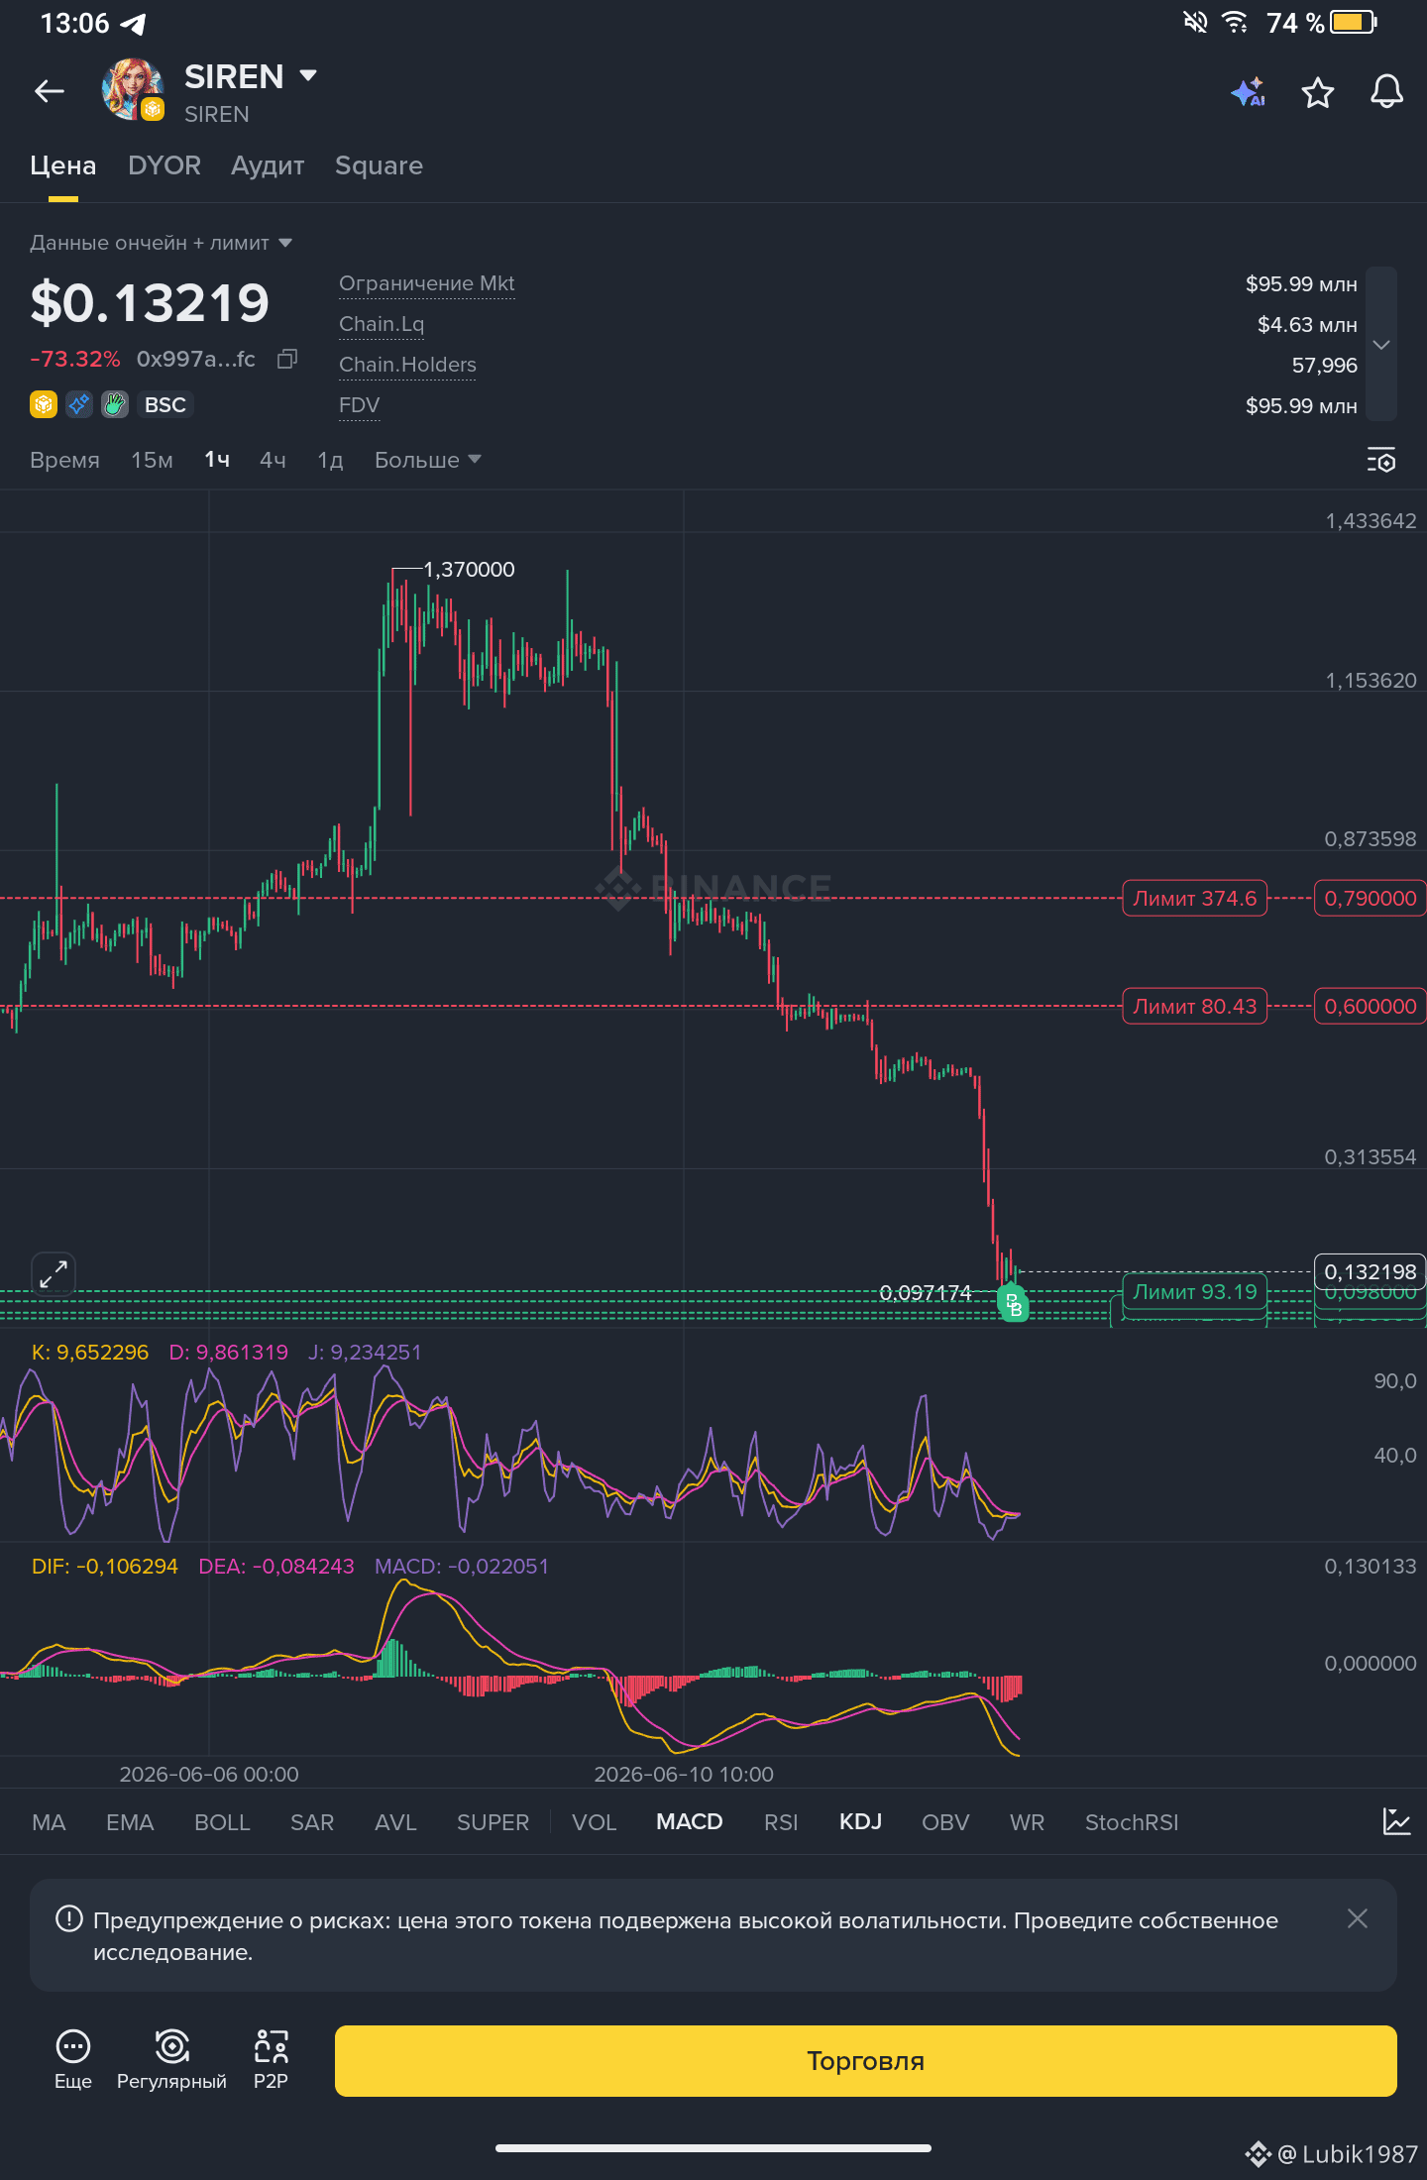Toggle the EMA indicator
The height and width of the screenshot is (2180, 1427).
pyautogui.click(x=130, y=1822)
